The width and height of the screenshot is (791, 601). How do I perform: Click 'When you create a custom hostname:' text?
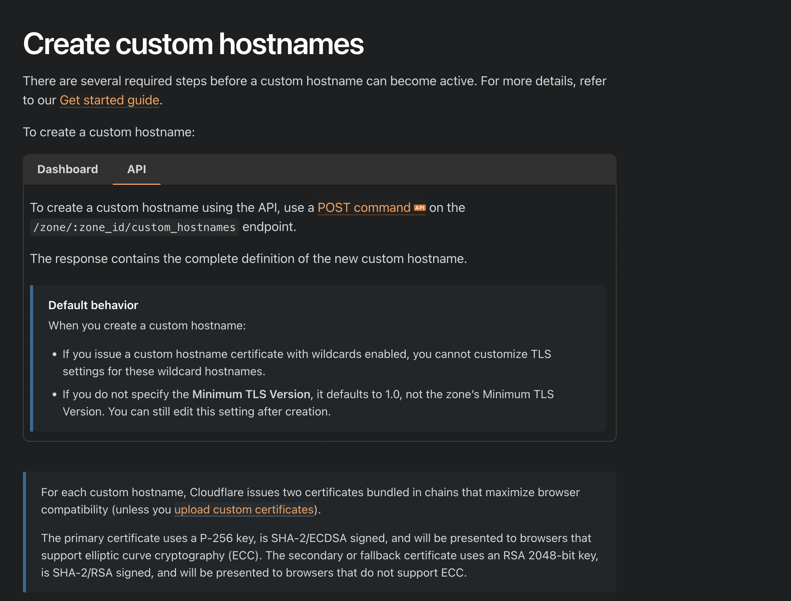147,326
